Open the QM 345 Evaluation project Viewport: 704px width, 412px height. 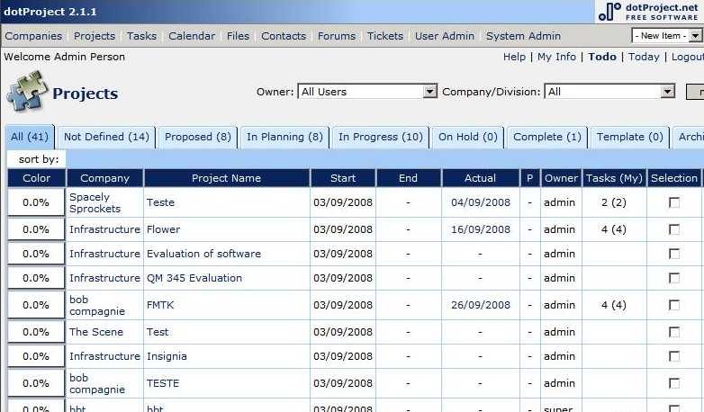coord(194,278)
